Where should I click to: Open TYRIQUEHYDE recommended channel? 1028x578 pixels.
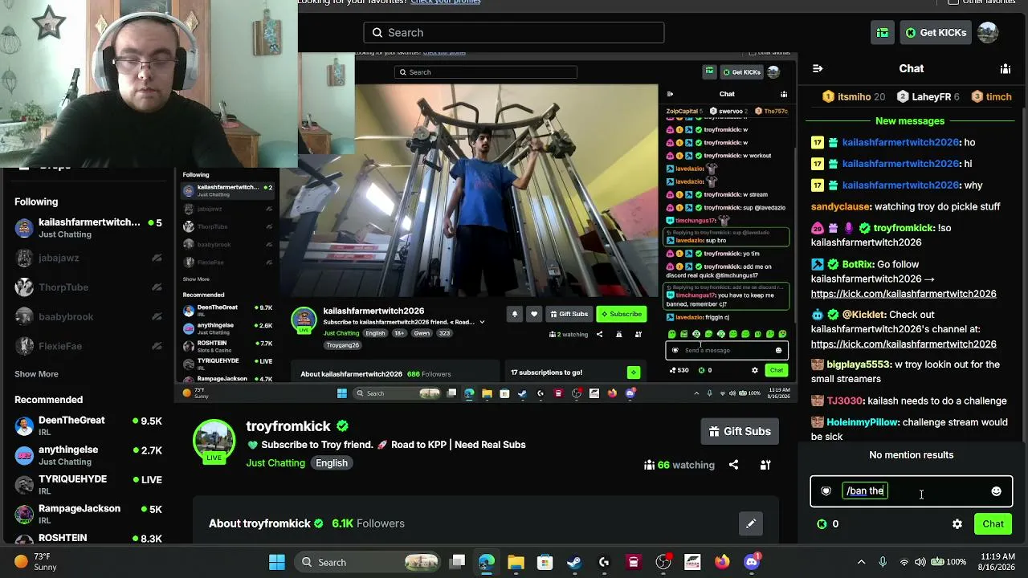[88, 484]
